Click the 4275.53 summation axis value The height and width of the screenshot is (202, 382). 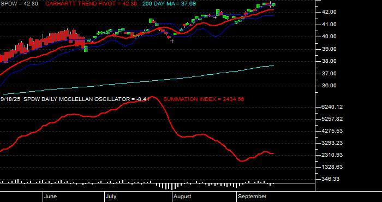[x=332, y=131]
